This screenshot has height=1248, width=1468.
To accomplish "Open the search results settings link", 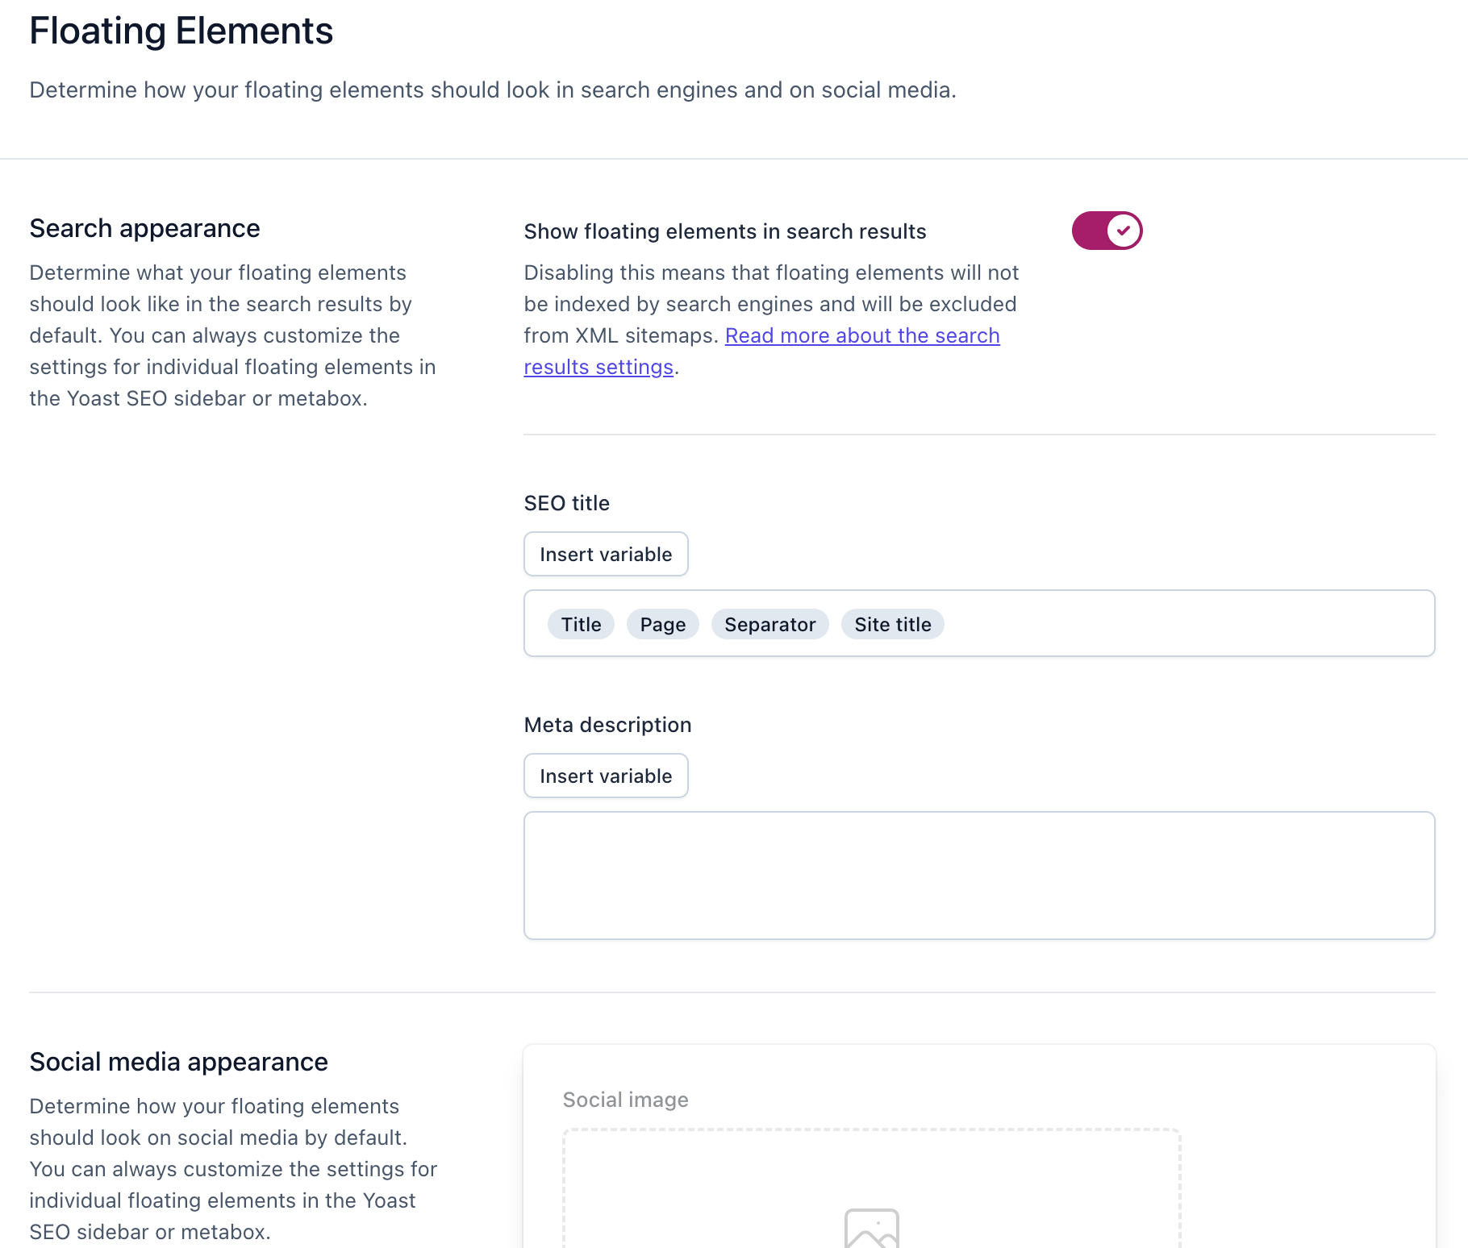I will click(x=862, y=335).
